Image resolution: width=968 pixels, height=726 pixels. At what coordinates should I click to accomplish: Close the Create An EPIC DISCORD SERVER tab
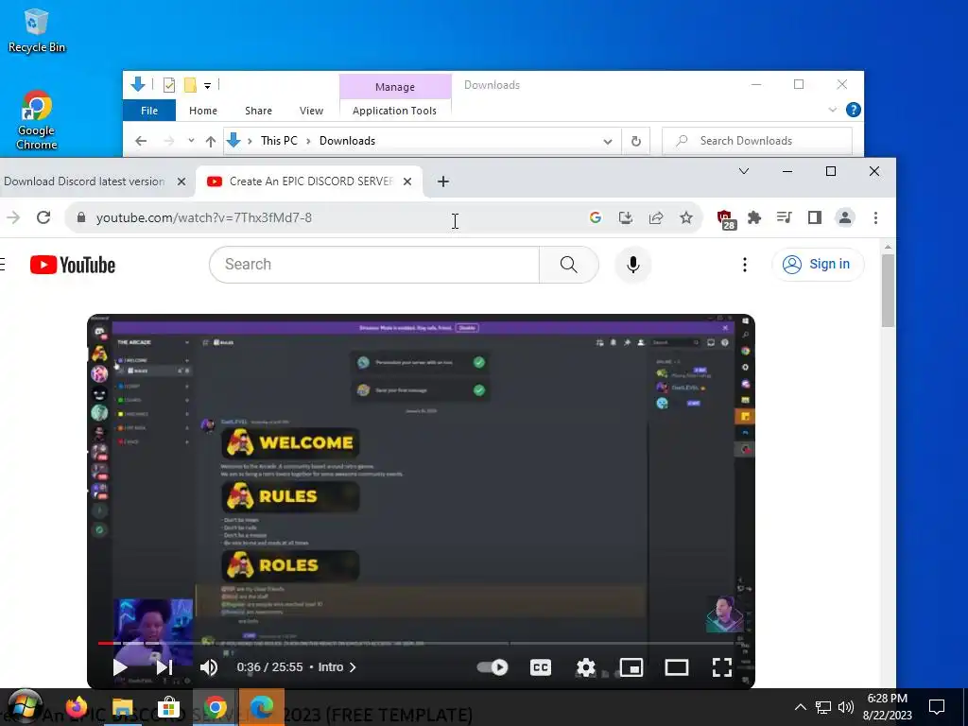click(x=406, y=181)
